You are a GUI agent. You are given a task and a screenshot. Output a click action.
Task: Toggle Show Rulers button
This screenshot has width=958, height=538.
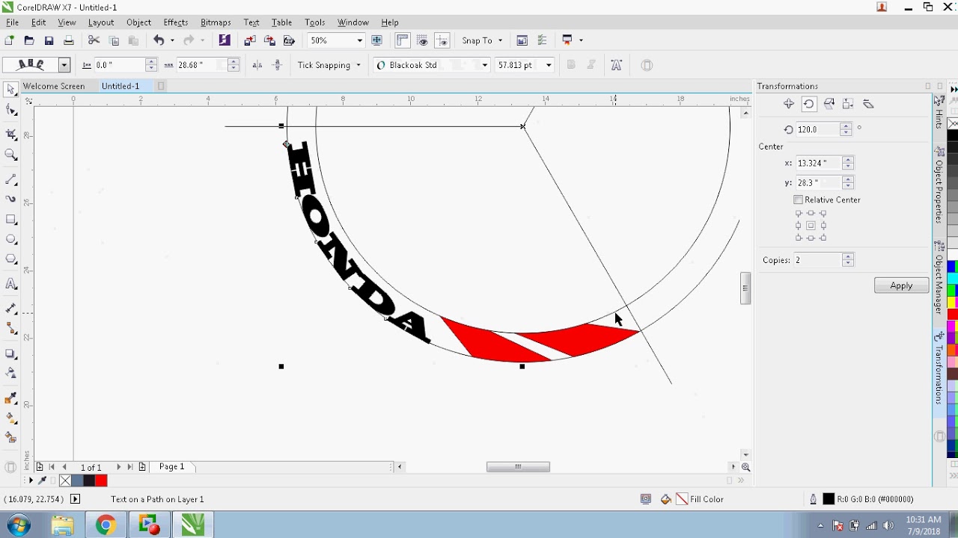[403, 40]
